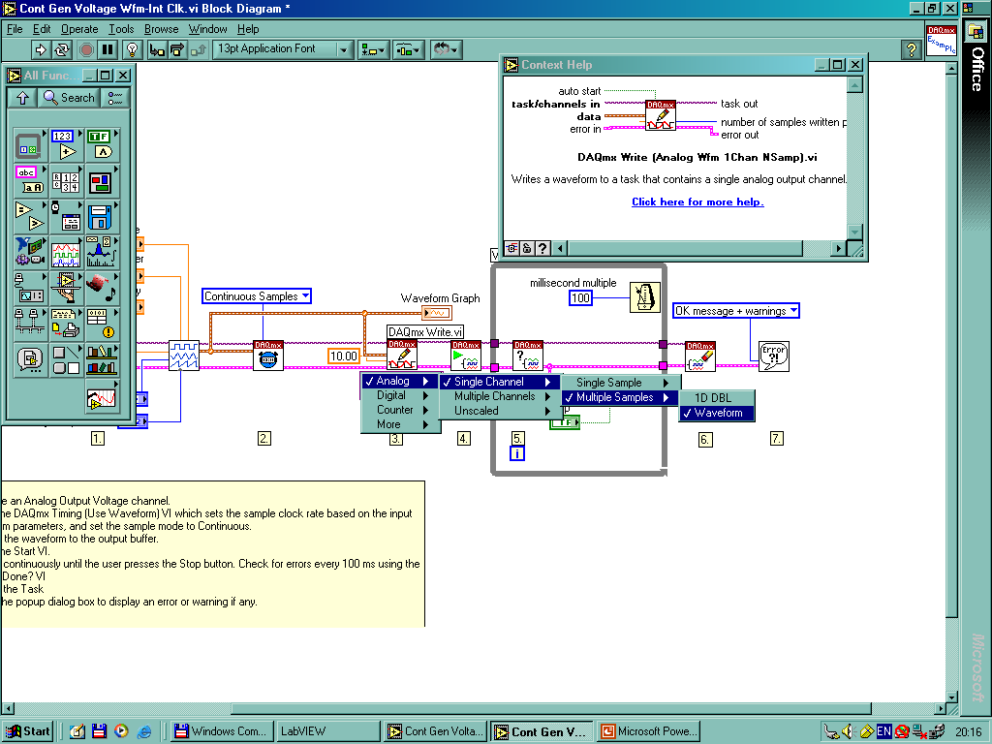Open the Comparison palette icon
Image resolution: width=992 pixels, height=744 pixels.
(x=29, y=217)
